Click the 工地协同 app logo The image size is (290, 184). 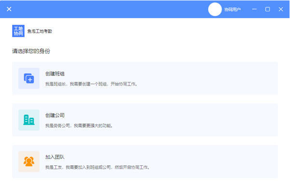pos(18,31)
